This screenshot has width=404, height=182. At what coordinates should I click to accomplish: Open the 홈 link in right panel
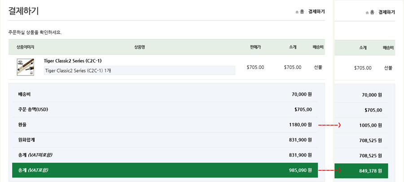point(372,13)
